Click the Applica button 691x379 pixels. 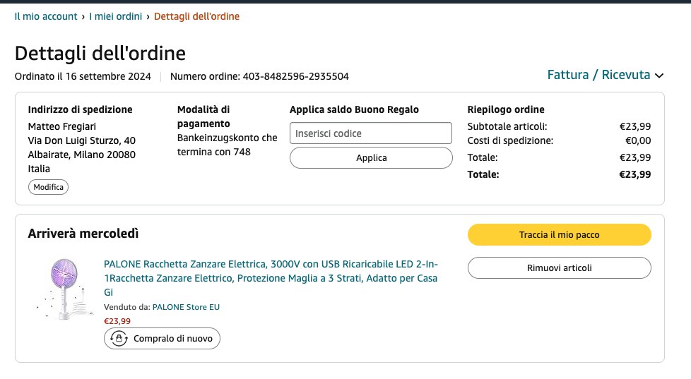click(x=370, y=158)
